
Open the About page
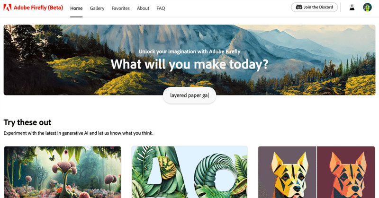coord(143,8)
